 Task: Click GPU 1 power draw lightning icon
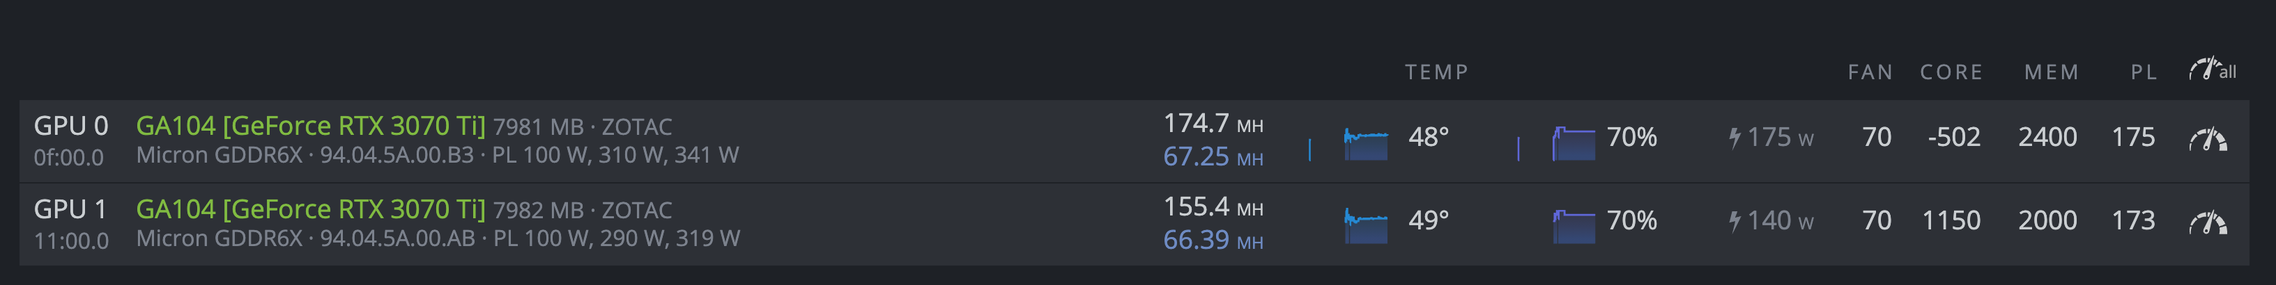point(1735,220)
